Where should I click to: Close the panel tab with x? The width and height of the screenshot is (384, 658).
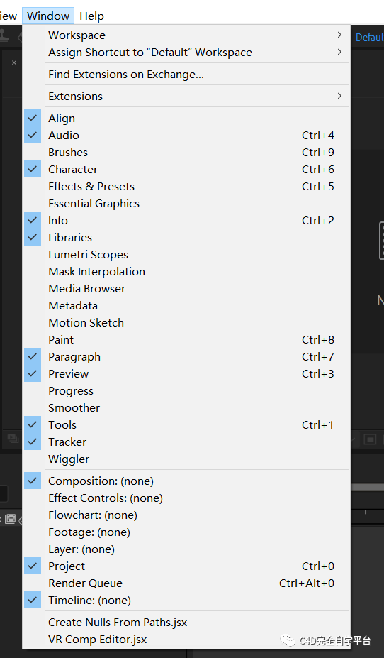coord(14,62)
